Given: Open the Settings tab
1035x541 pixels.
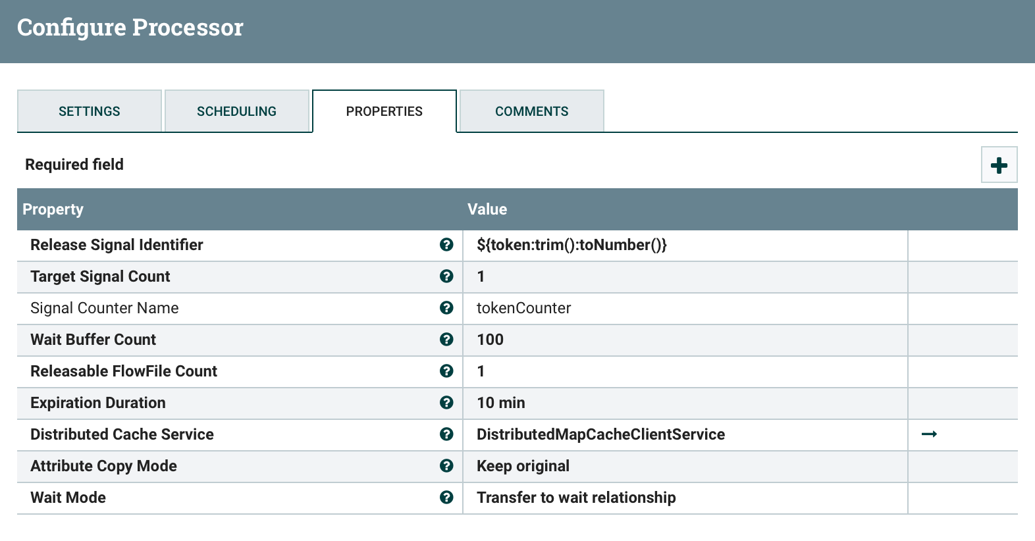Looking at the screenshot, I should (x=90, y=111).
